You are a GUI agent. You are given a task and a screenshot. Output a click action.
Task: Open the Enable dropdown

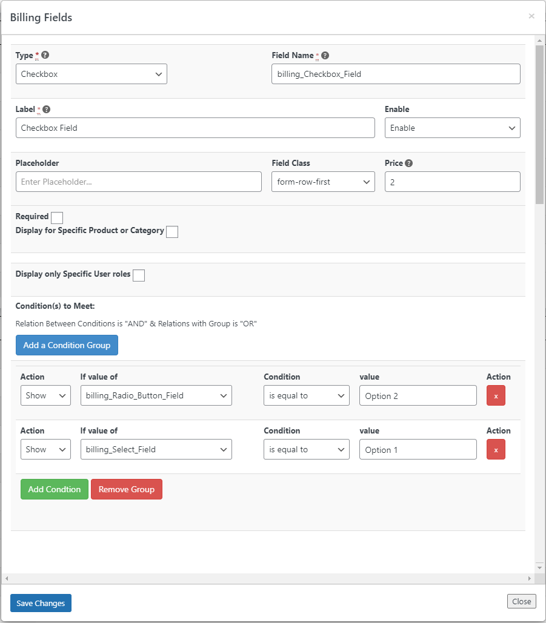[452, 128]
